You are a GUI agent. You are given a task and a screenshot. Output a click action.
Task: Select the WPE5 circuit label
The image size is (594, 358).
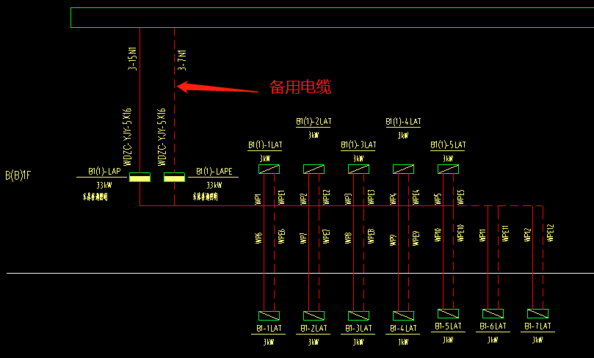[460, 197]
